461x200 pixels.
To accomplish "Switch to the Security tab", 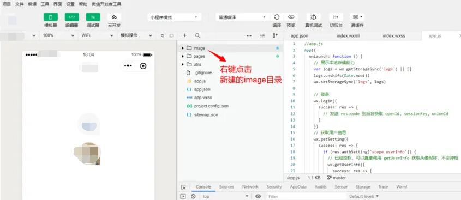I will (x=274, y=187).
